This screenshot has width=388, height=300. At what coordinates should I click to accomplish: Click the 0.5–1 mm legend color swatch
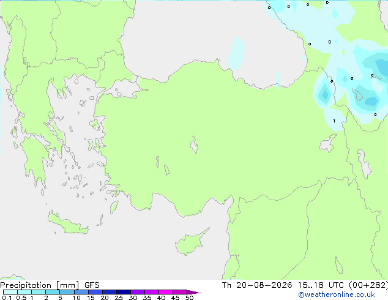[24, 292]
